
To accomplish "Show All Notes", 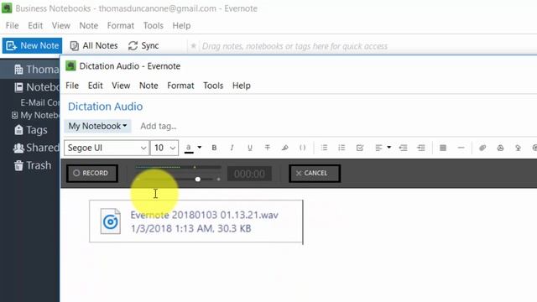I will pyautogui.click(x=94, y=45).
